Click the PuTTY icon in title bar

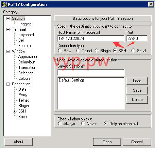click(x=5, y=4)
